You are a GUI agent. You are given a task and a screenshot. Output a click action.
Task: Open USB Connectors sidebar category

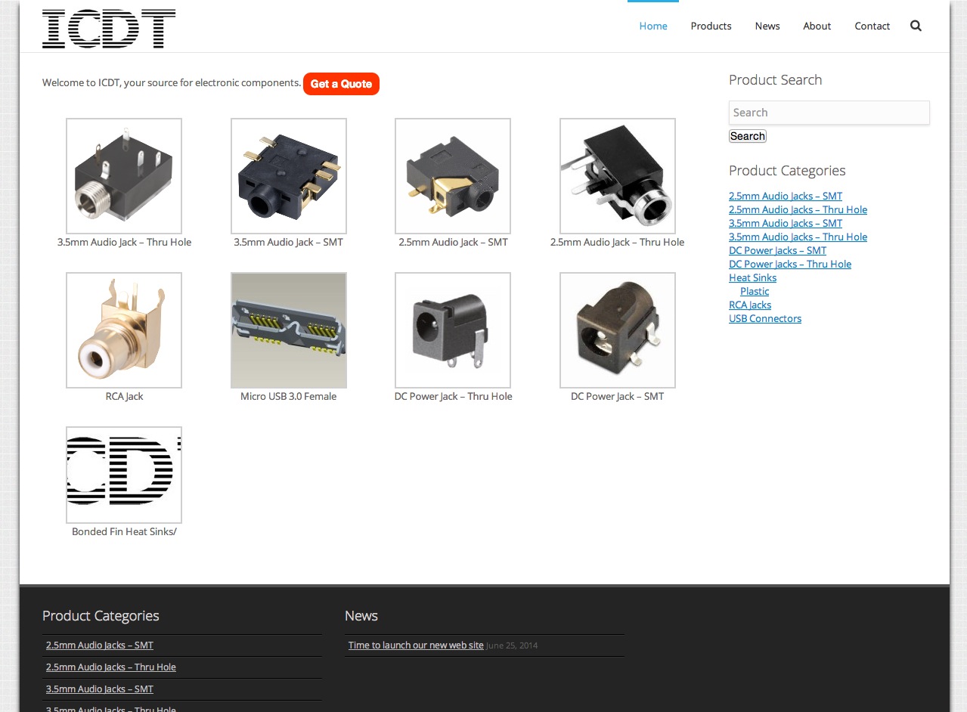(x=764, y=318)
